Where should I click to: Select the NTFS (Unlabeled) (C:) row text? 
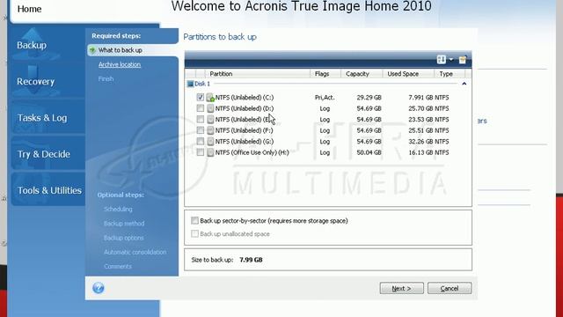[x=245, y=98]
